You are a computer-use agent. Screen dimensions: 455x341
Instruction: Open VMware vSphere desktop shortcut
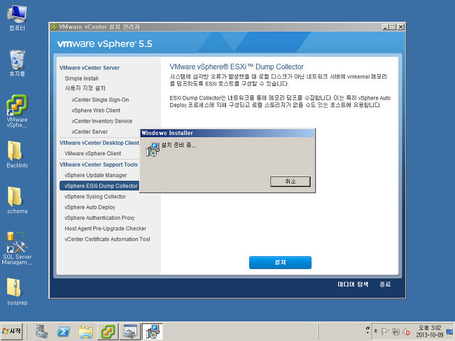click(x=17, y=111)
